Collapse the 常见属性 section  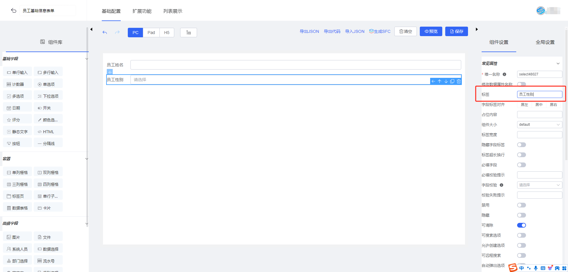tap(558, 64)
